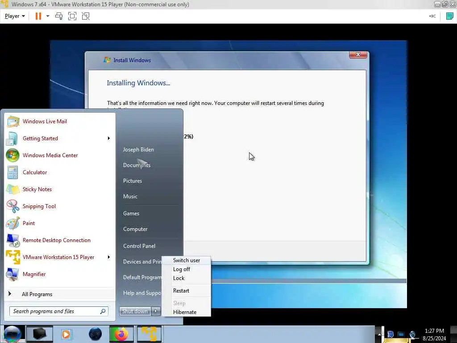Viewport: 457px width, 343px height.
Task: Open Control Panel
Action: [x=139, y=246]
